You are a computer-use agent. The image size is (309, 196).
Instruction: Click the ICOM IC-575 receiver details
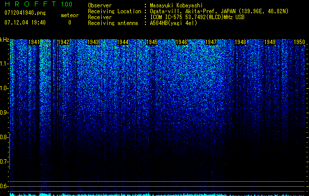[x=197, y=17]
